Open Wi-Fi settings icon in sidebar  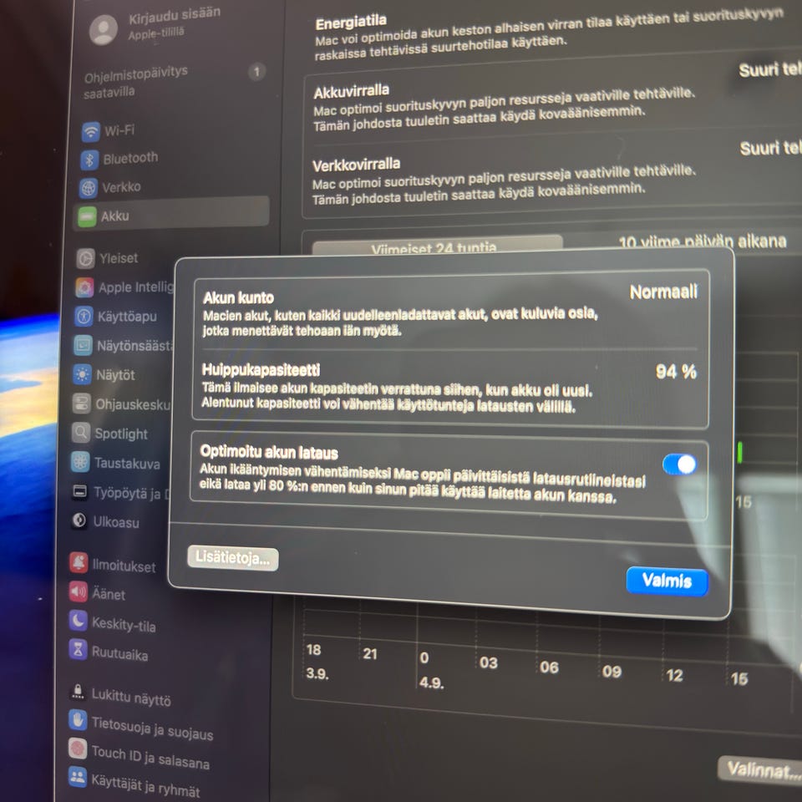[91, 131]
